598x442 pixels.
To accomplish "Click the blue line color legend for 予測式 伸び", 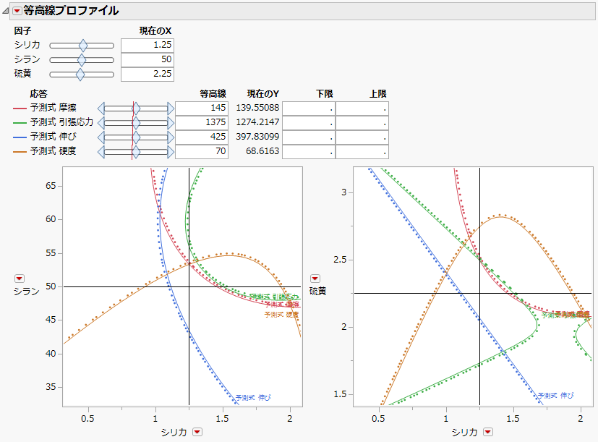I will 20,137.
